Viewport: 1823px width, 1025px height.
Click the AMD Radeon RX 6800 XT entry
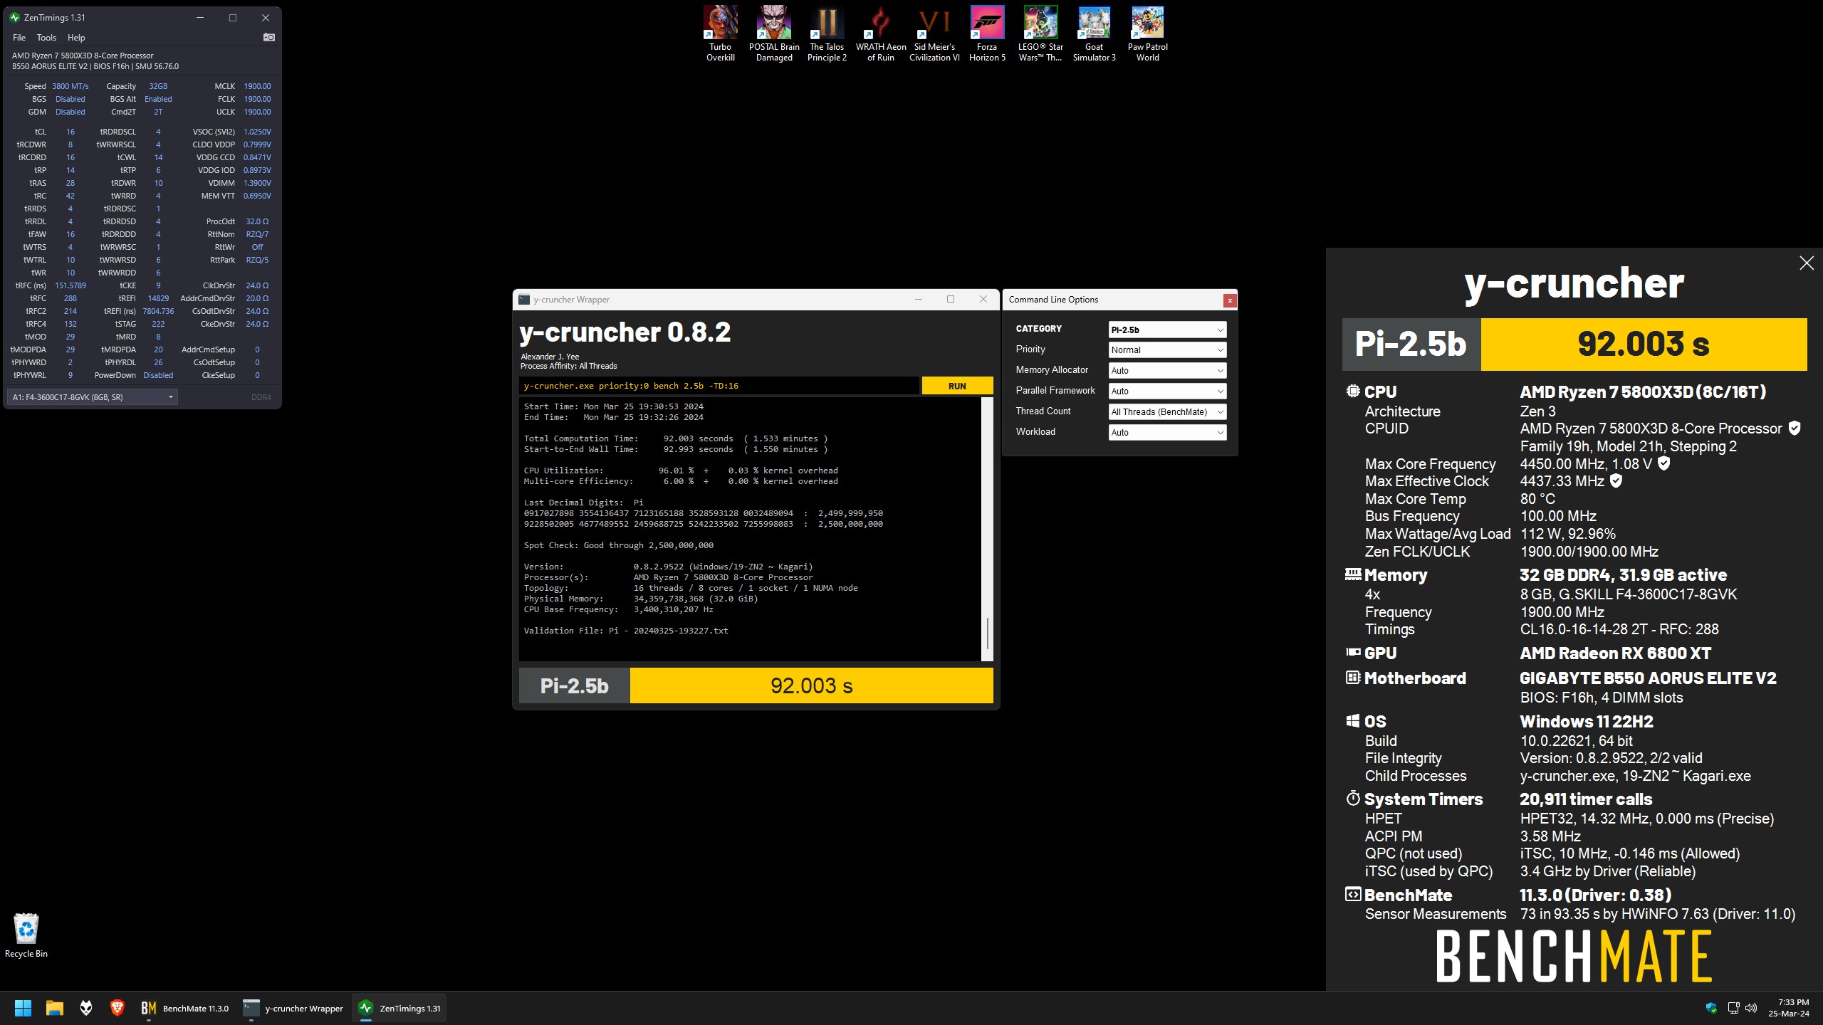[1615, 653]
